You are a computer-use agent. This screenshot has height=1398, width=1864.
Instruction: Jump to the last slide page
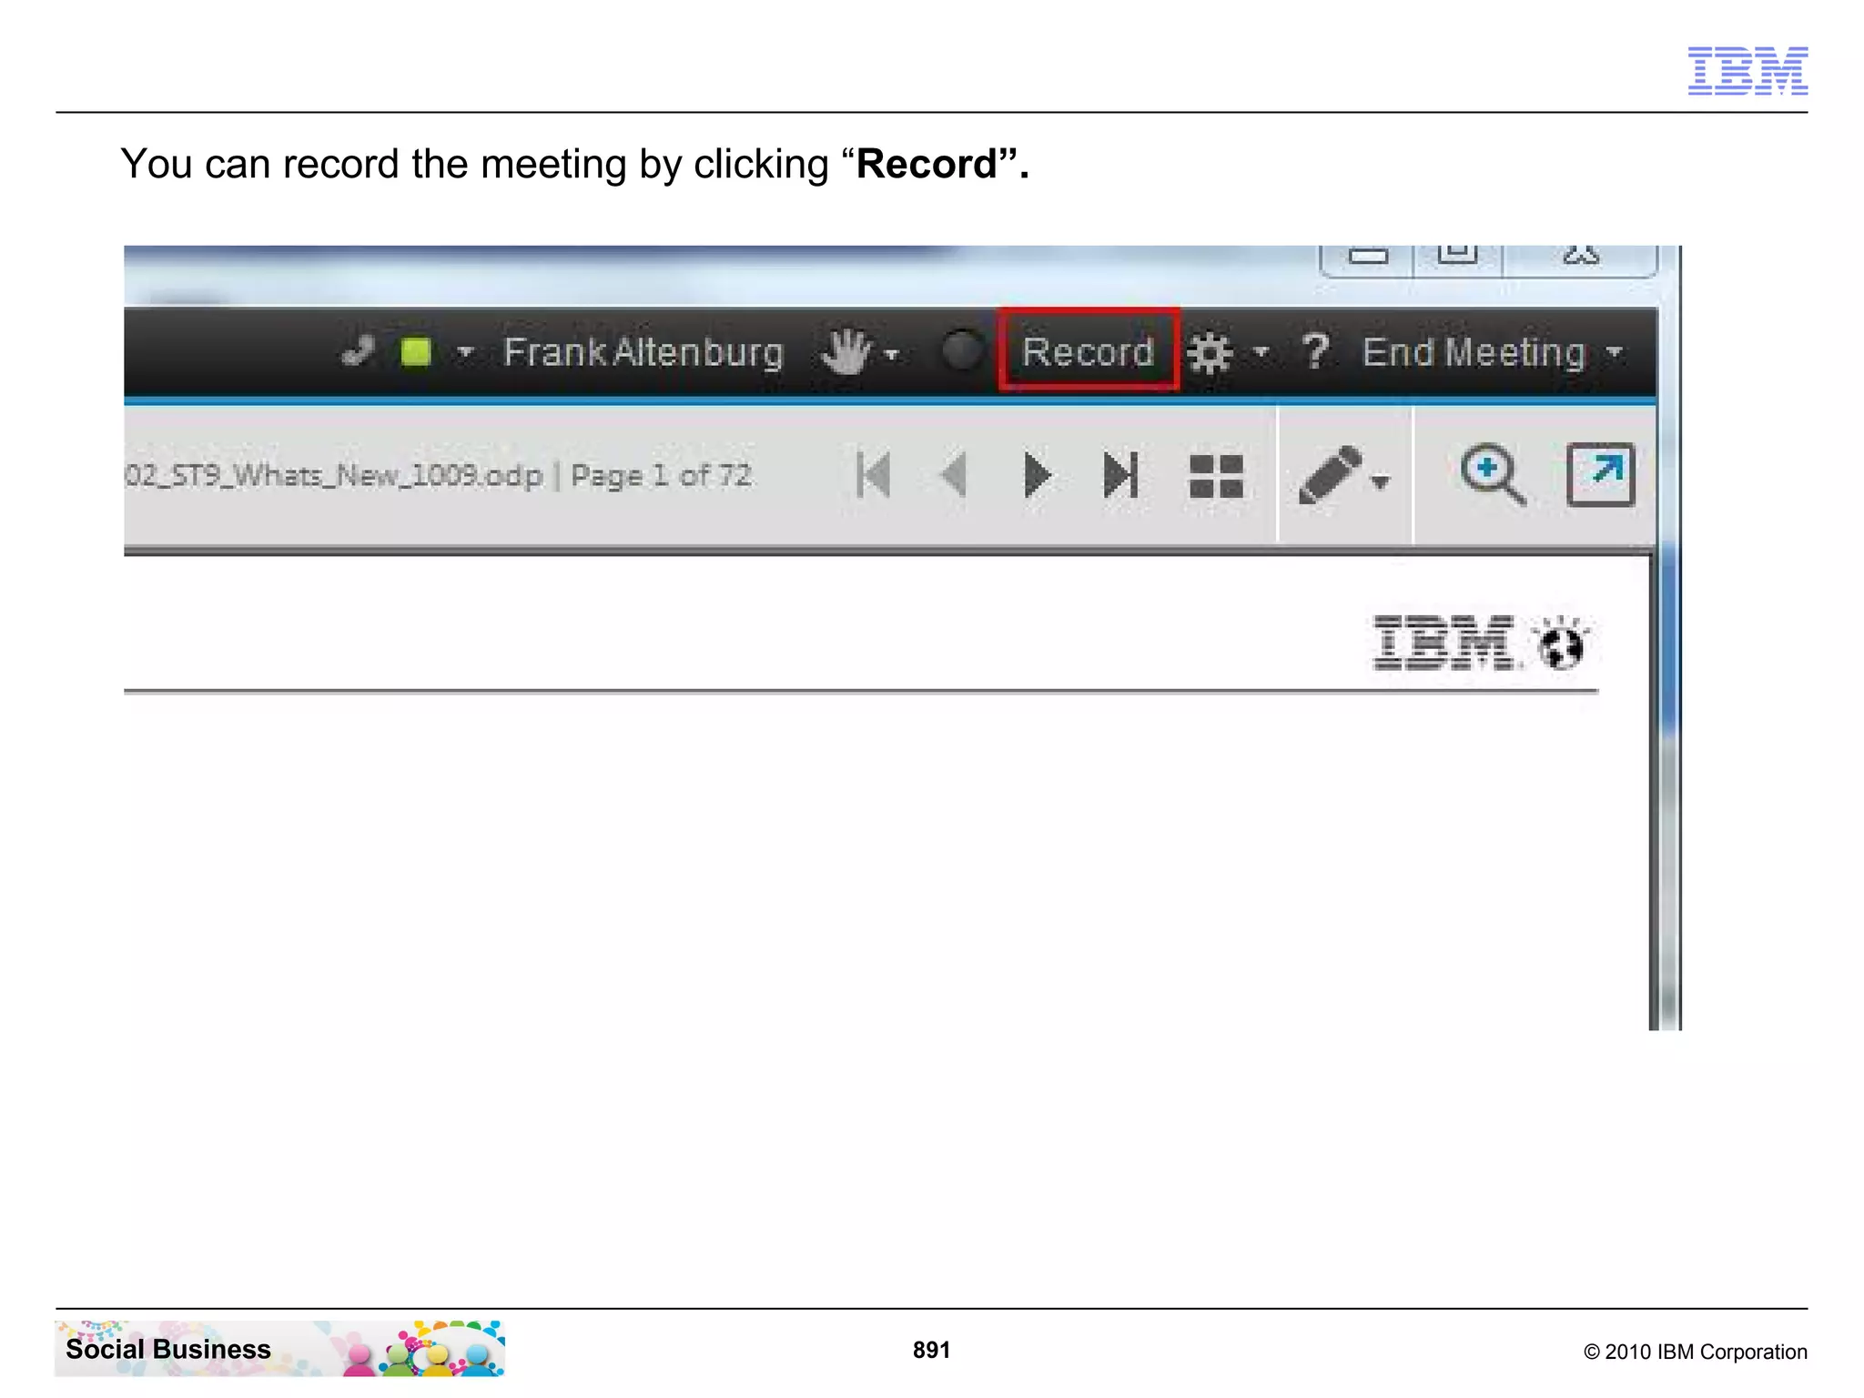(1120, 474)
